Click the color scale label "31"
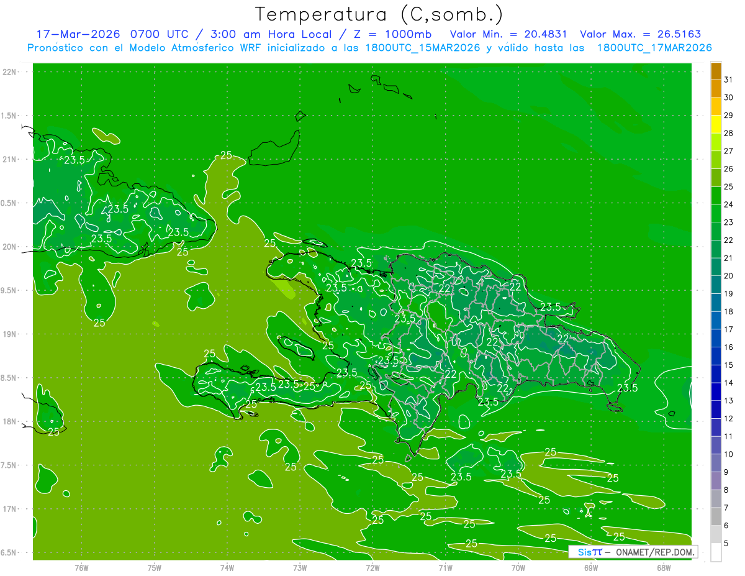The height and width of the screenshot is (576, 745). [729, 80]
